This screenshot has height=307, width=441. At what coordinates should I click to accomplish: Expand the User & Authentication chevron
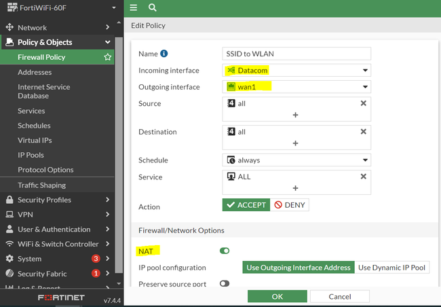point(107,229)
